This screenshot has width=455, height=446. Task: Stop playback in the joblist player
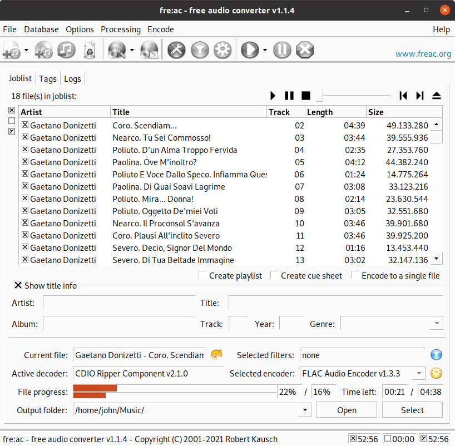tap(306, 96)
